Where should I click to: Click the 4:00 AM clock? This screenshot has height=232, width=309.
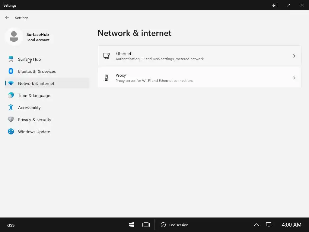(291, 225)
